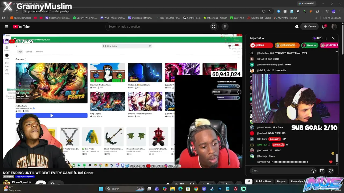The height and width of the screenshot is (193, 344).
Task: Select the For you chip
Action: [x=281, y=181]
